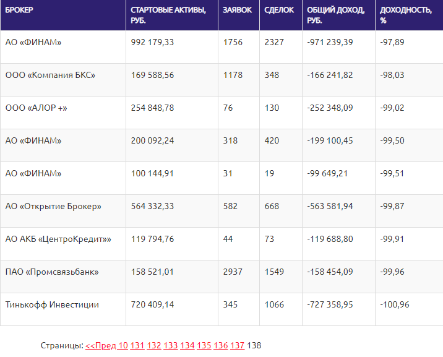Click the ДОХОДНОСТЬ, % column header

(x=409, y=15)
